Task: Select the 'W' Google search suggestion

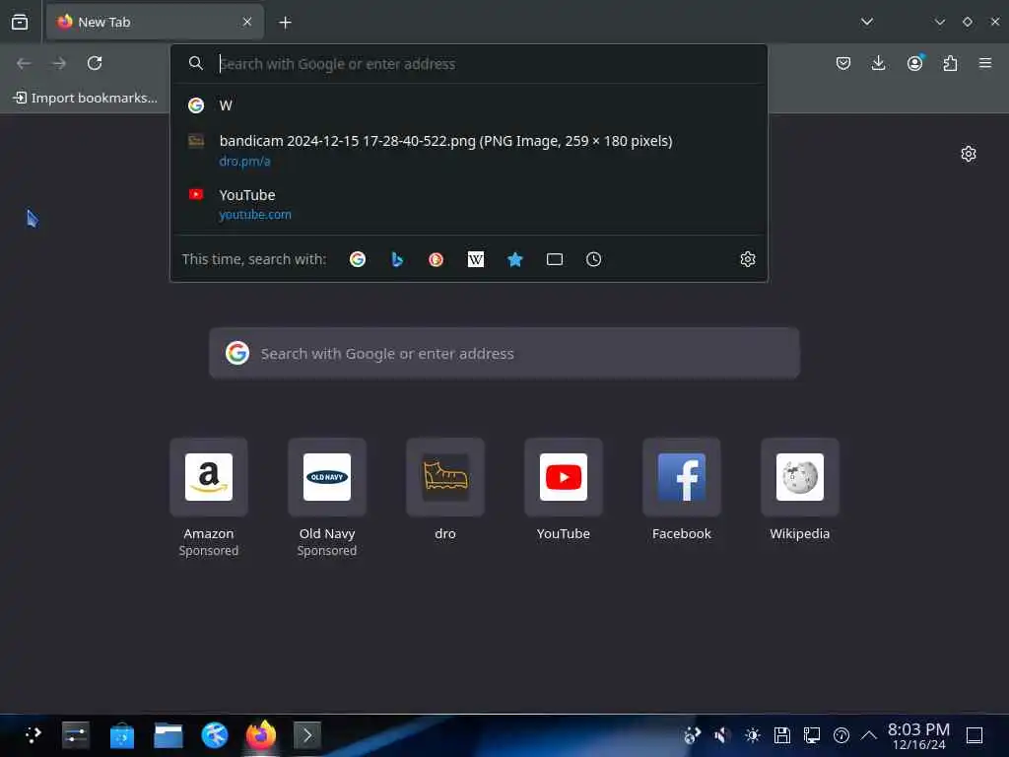Action: coord(468,105)
